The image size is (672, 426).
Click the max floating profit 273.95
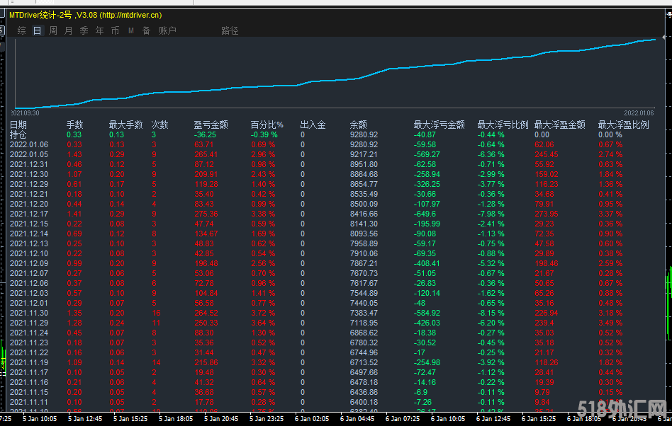[547, 214]
